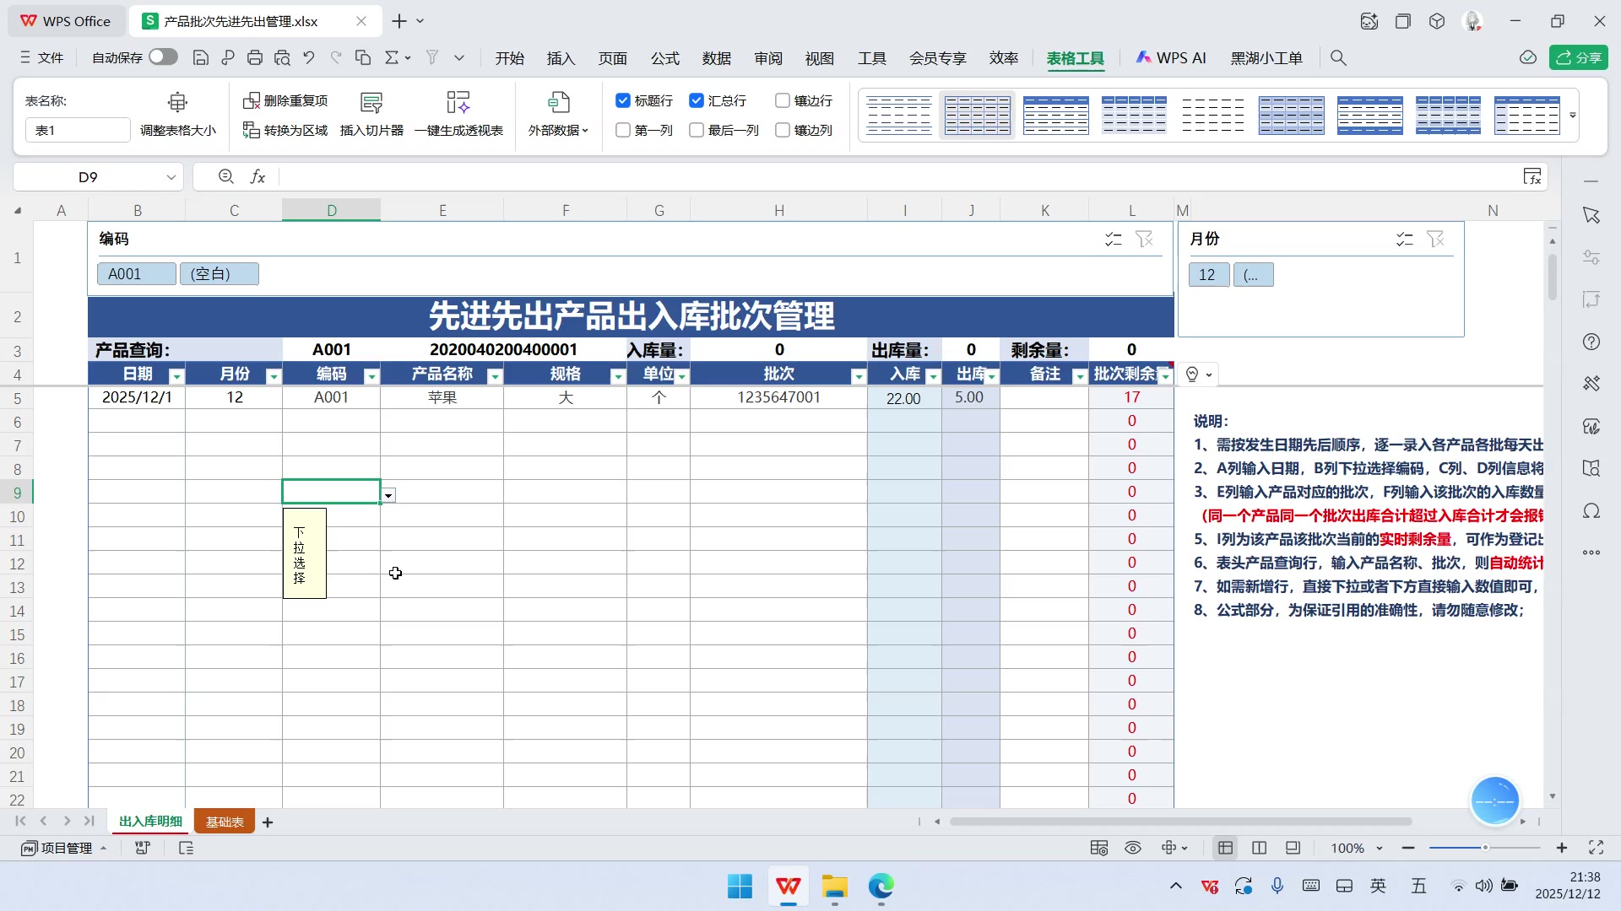Select the A001 slicer button
Viewport: 1621px width, 911px height.
point(135,273)
